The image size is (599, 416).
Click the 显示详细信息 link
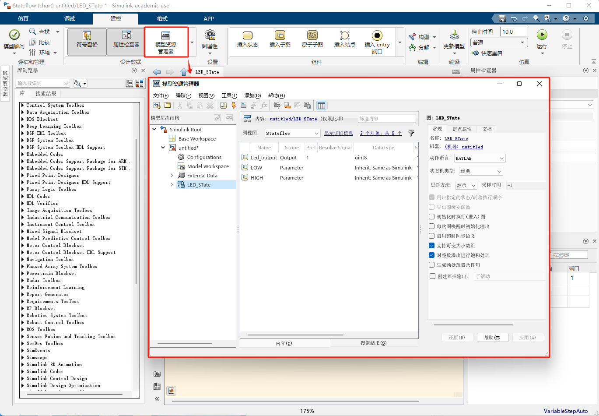tap(339, 133)
